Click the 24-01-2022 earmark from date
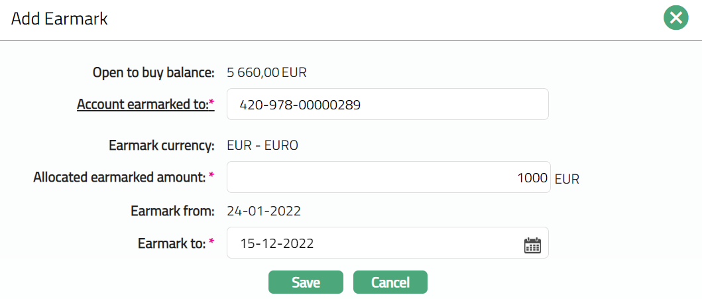 tap(264, 211)
